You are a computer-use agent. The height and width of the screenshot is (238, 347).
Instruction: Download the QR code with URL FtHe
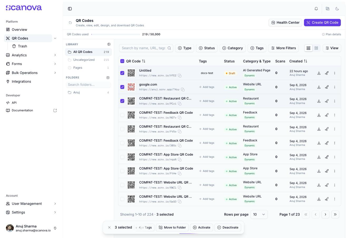pyautogui.click(x=319, y=171)
